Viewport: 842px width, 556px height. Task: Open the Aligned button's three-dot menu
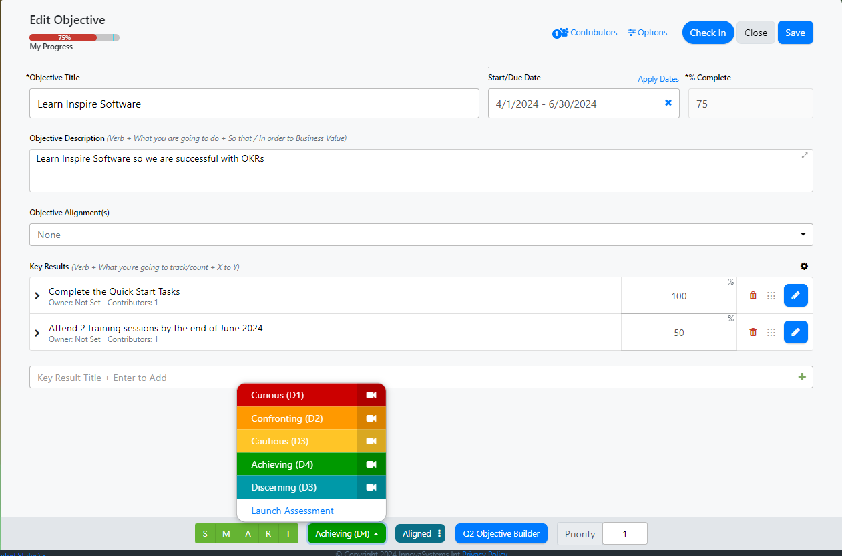click(439, 533)
